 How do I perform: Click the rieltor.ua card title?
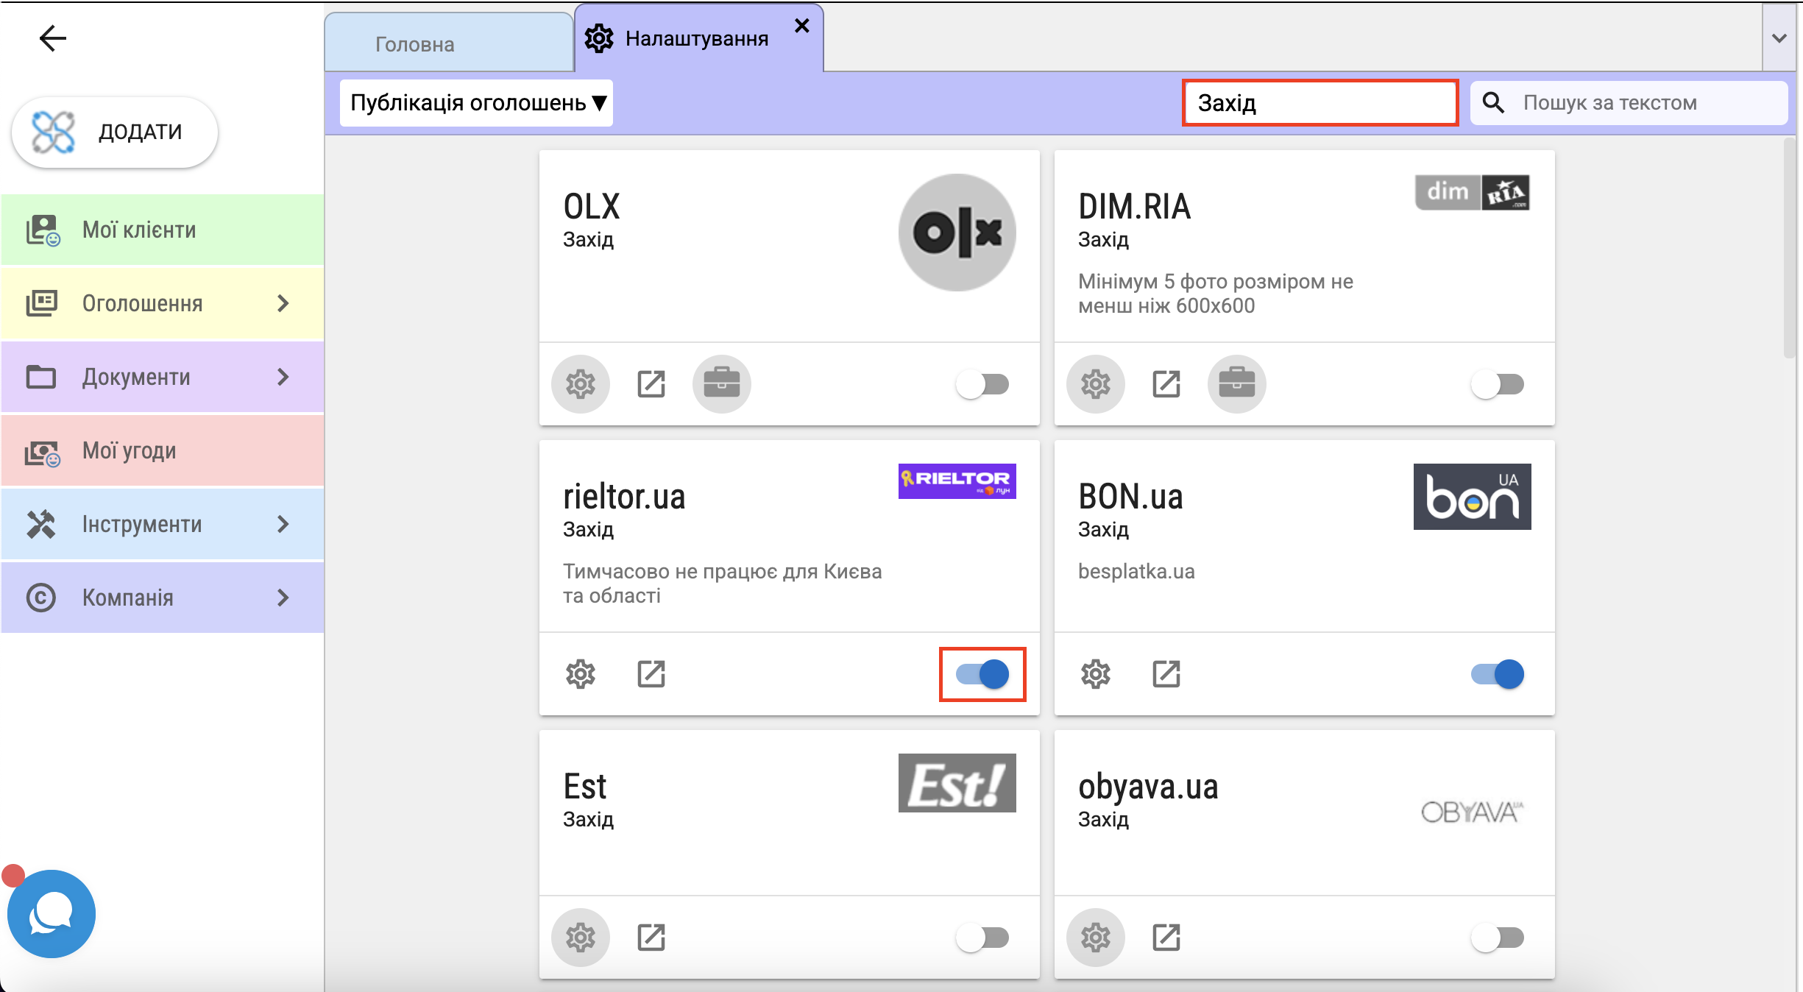[624, 497]
